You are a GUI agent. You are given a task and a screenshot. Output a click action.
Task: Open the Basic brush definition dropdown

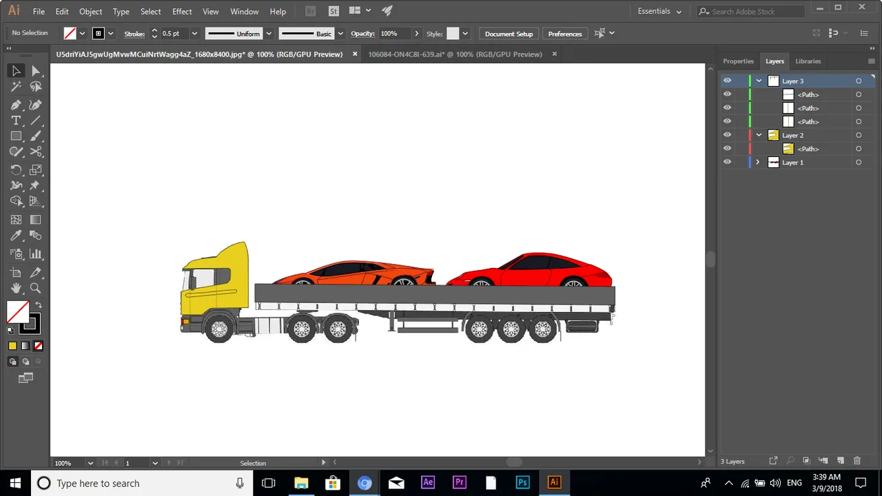coord(340,33)
